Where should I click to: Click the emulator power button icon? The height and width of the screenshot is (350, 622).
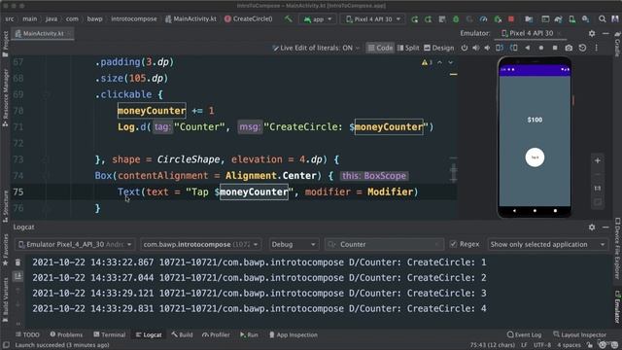pos(465,48)
